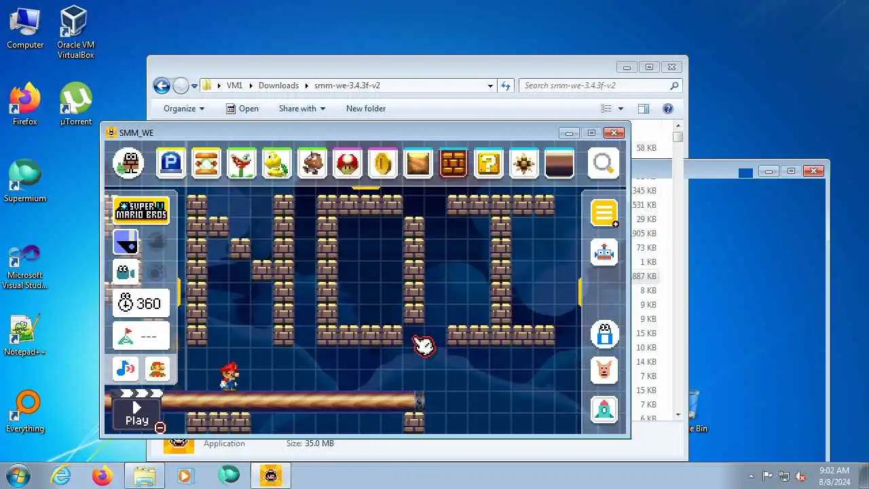The image size is (869, 489).
Task: Open the Organize menu in Explorer
Action: click(x=184, y=109)
